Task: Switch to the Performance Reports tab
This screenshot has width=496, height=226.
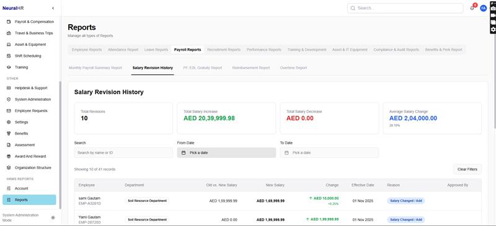Action: 264,50
